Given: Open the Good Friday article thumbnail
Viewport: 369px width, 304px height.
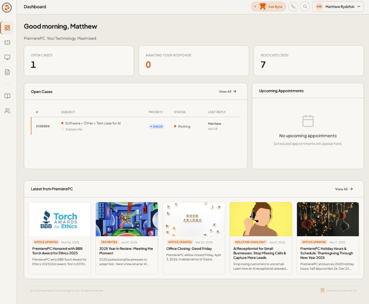Looking at the screenshot, I should pos(194,219).
